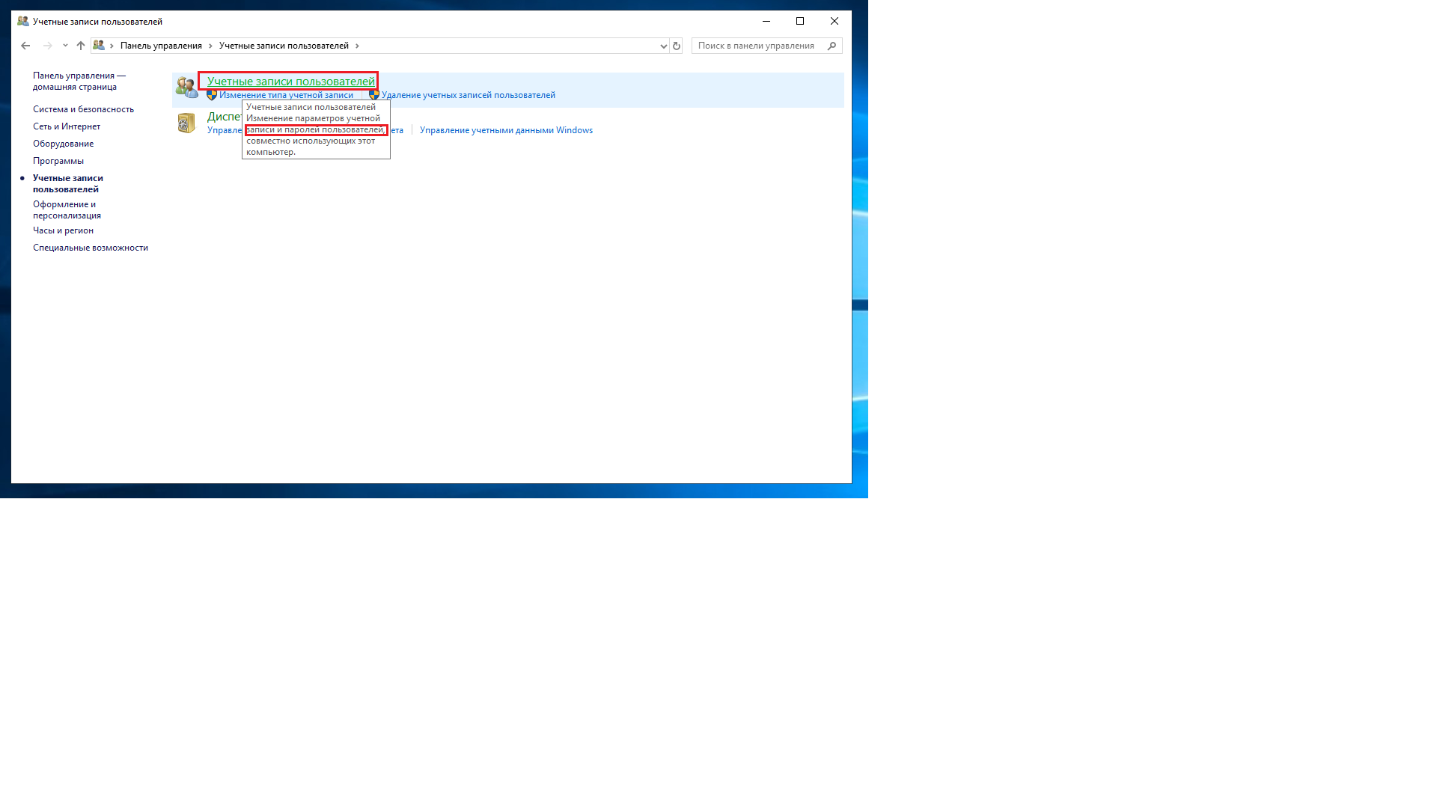
Task: Open Система и безопасность in the sidebar
Action: (83, 109)
